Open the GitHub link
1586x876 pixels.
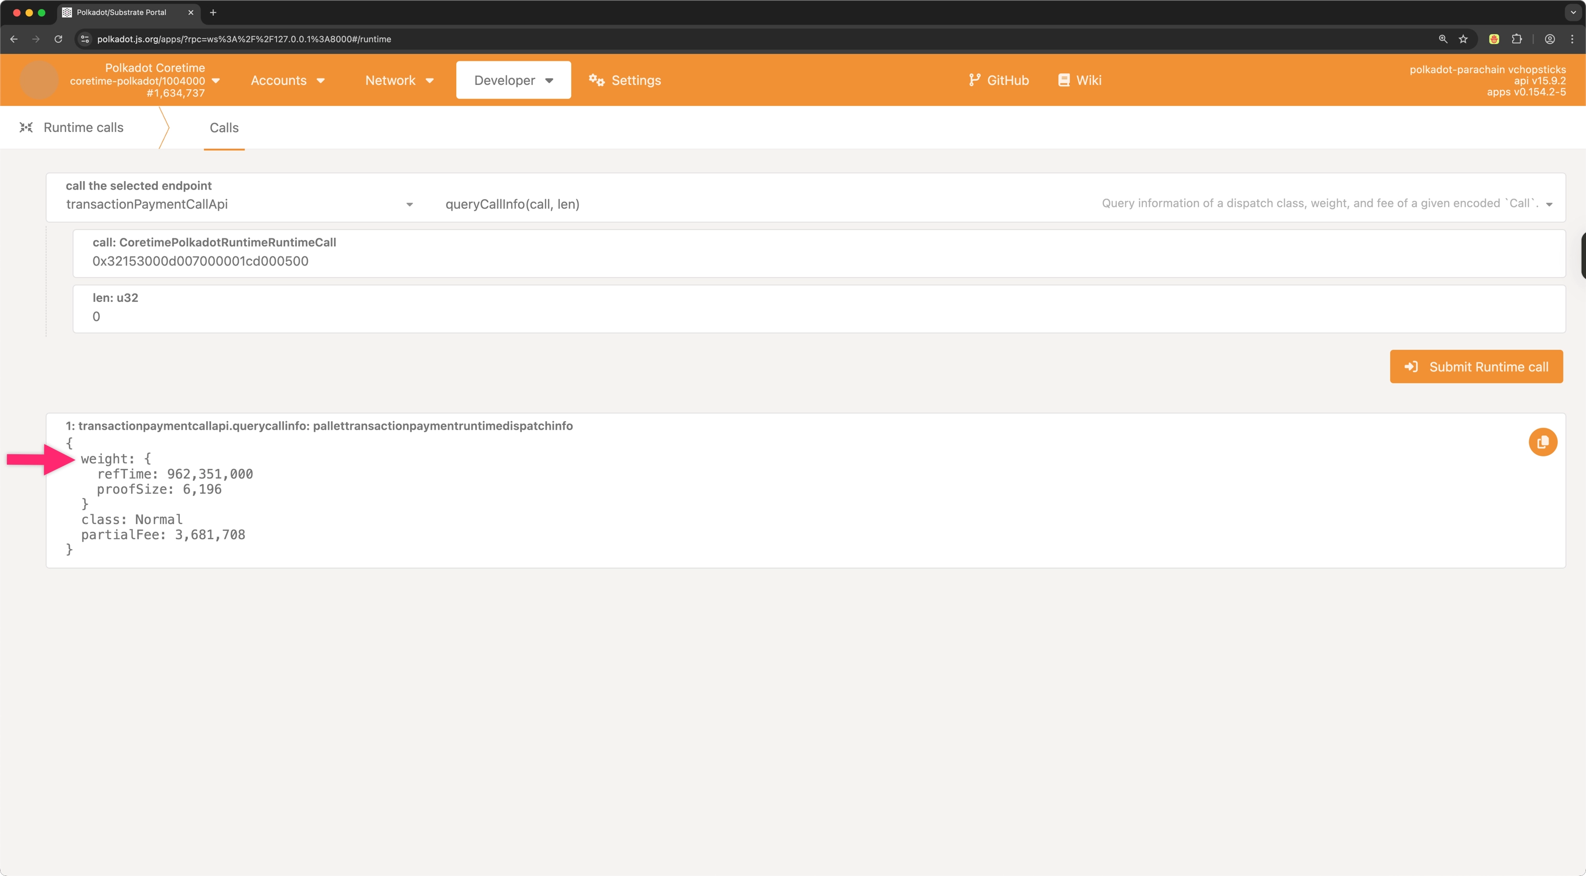pyautogui.click(x=998, y=80)
